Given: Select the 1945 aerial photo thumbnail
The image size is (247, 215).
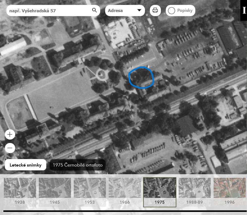Looking at the screenshot, I should (x=55, y=192).
